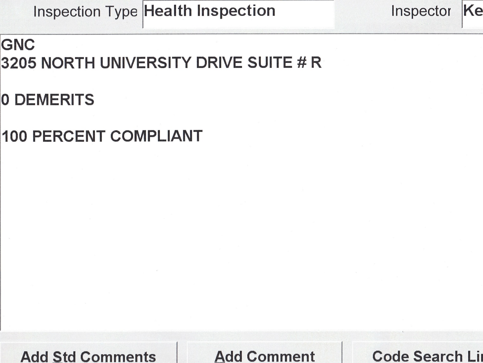
Task: Click blank line between GNC and DEMERITS
Action: [127, 81]
